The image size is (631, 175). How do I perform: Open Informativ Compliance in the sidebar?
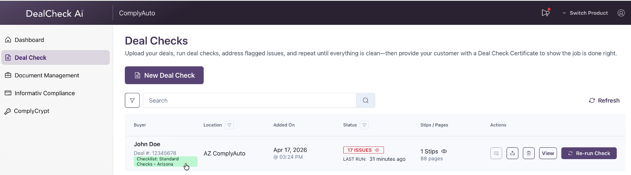point(45,93)
